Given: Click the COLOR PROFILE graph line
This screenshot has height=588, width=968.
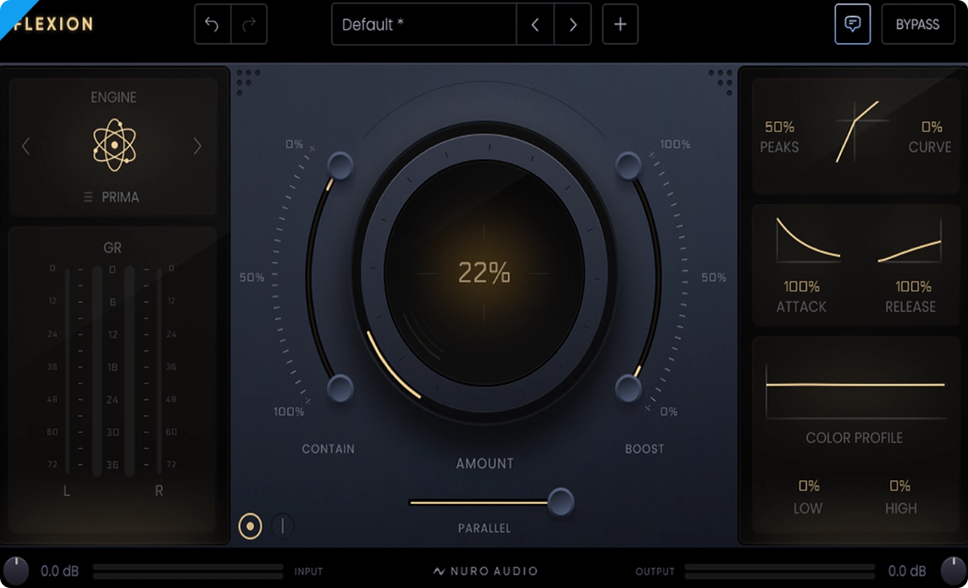Looking at the screenshot, I should pyautogui.click(x=855, y=385).
